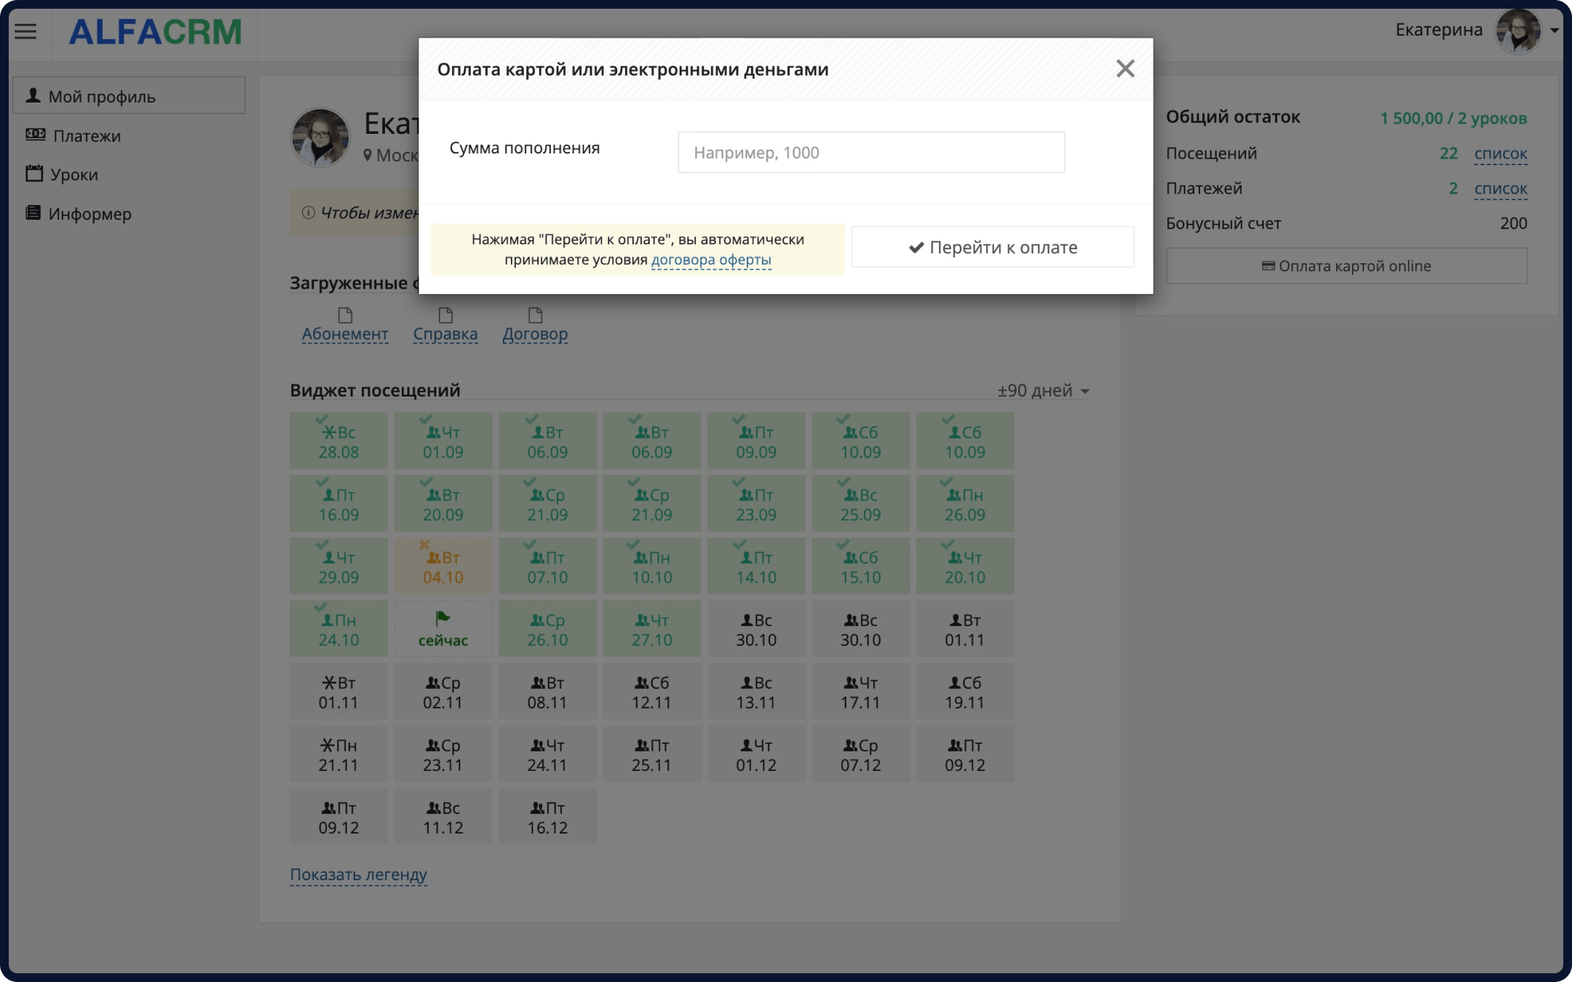Screen dimensions: 1572x982
Task: Open the ±90 дней period dropdown
Action: click(x=1042, y=390)
